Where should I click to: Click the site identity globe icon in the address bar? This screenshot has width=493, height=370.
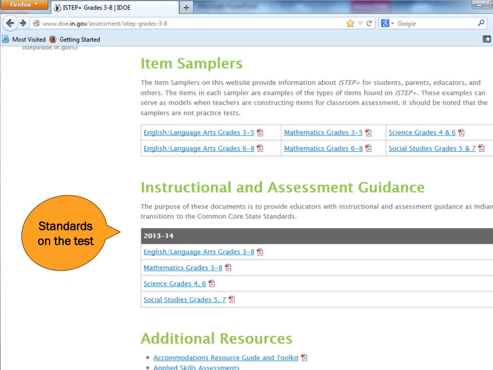click(37, 23)
